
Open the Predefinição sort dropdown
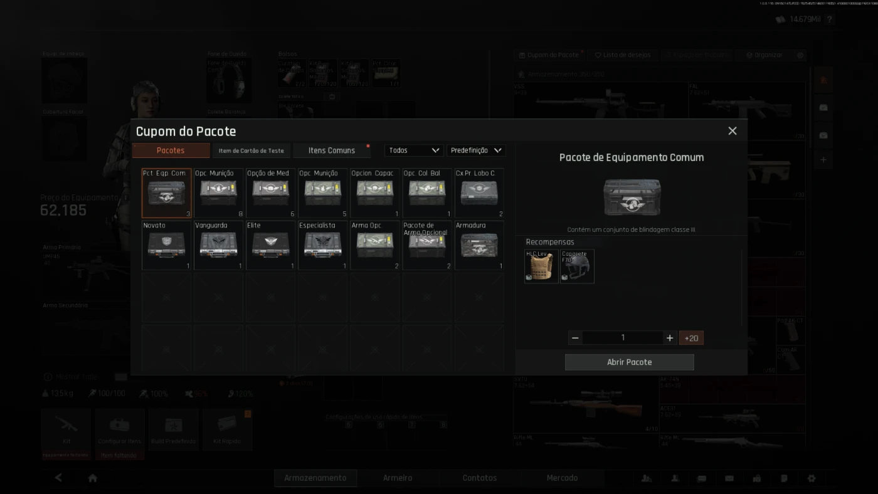476,150
